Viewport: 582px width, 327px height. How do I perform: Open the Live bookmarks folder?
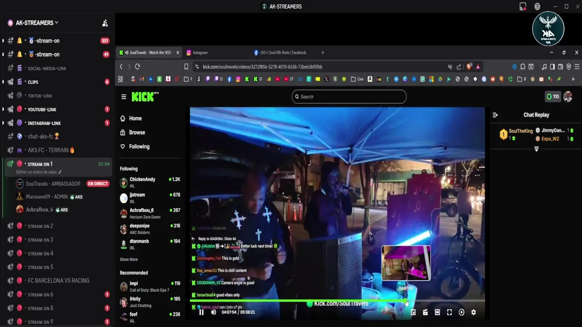pos(357,79)
